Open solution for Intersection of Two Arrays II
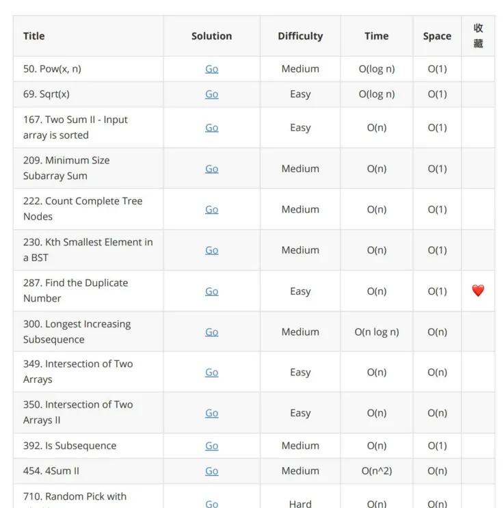The width and height of the screenshot is (504, 508). point(212,413)
